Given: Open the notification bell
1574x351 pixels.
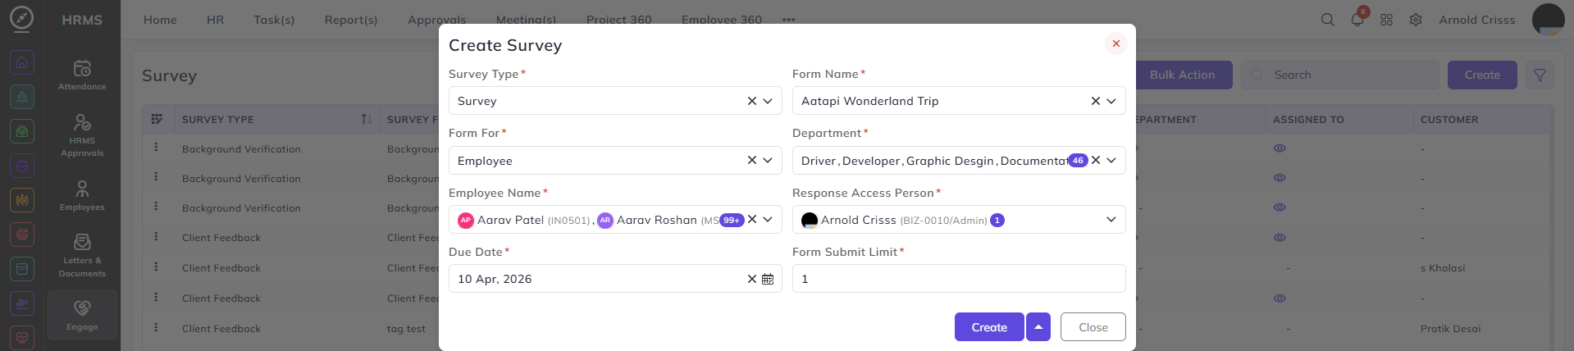Looking at the screenshot, I should [1357, 20].
